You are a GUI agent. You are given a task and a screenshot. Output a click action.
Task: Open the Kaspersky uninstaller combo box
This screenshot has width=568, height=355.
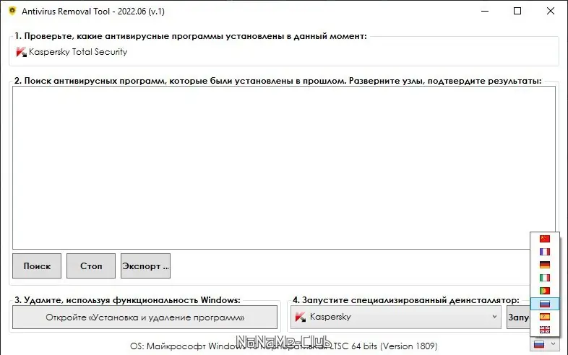(x=396, y=317)
